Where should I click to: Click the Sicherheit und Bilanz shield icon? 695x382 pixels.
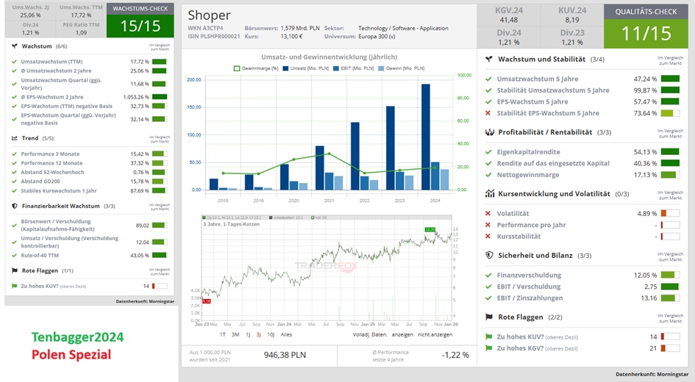pyautogui.click(x=489, y=255)
